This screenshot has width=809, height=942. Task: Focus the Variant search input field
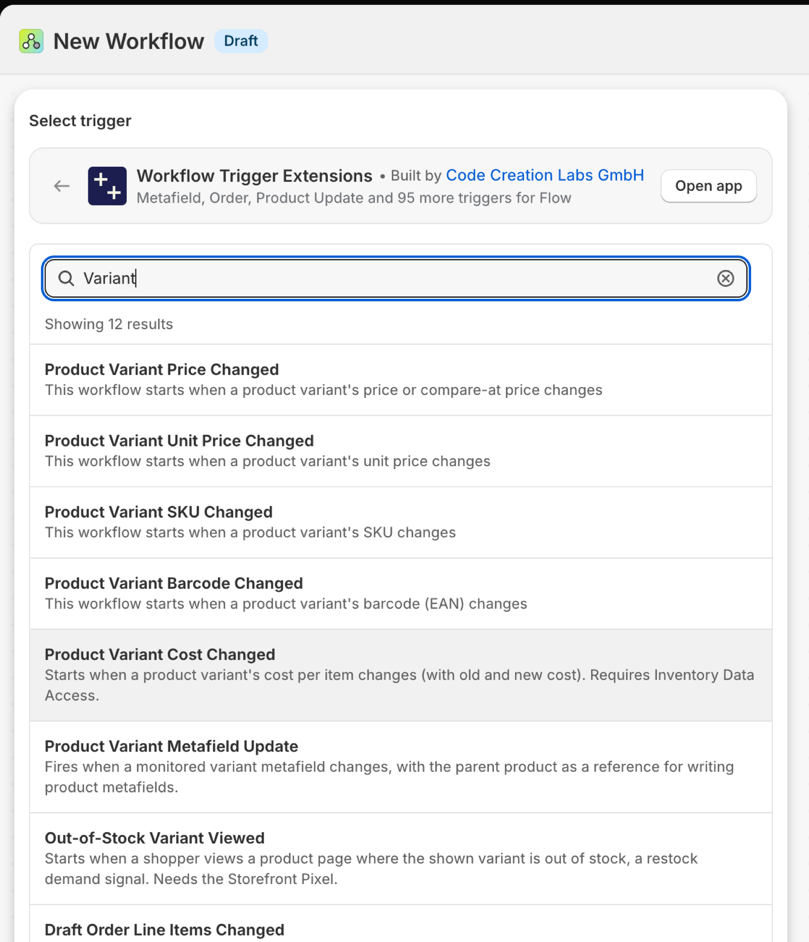pyautogui.click(x=395, y=278)
